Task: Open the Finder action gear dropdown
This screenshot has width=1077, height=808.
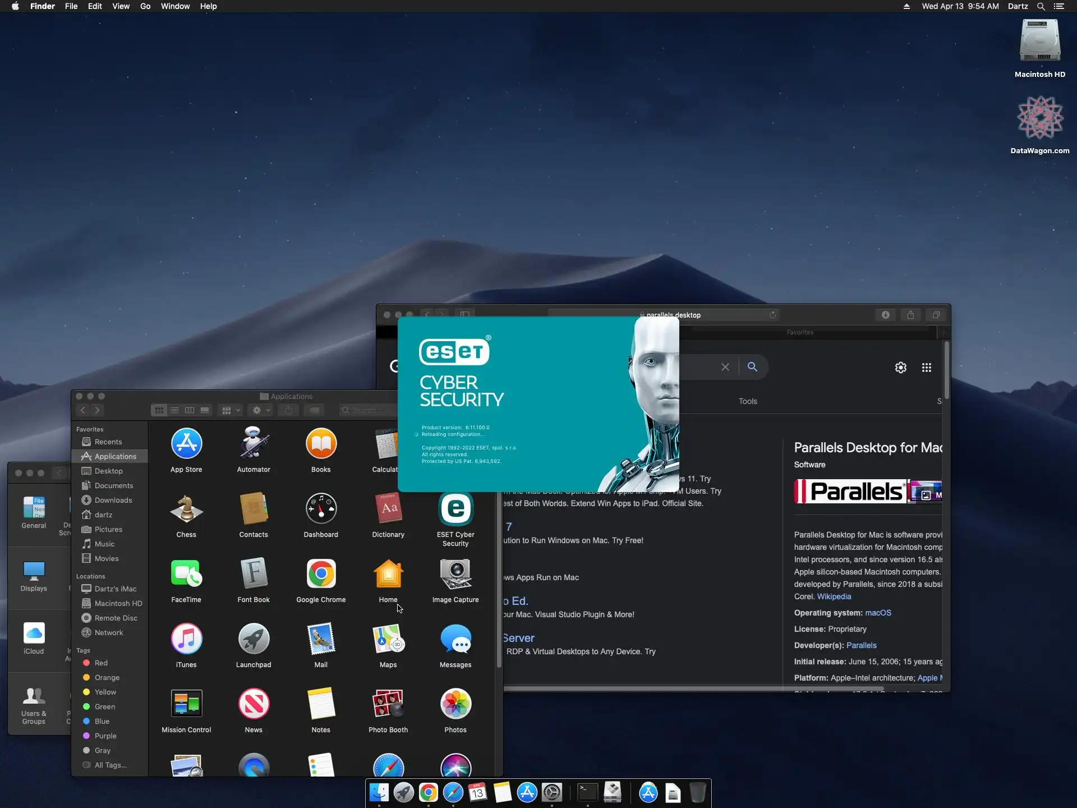Action: [x=261, y=410]
